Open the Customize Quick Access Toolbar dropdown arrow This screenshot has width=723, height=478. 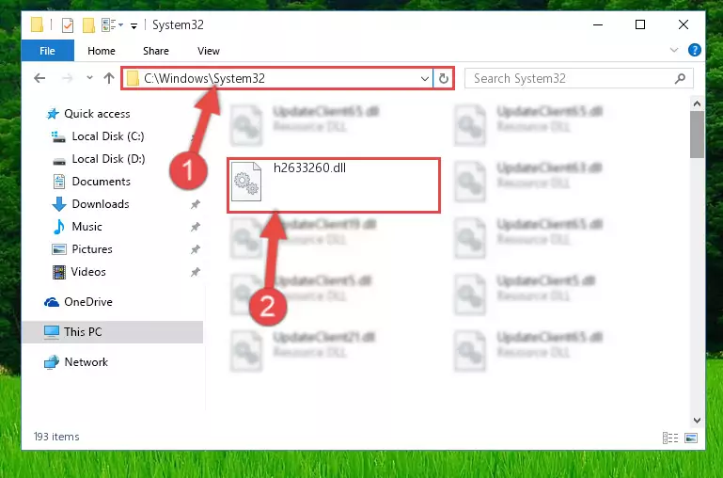[x=134, y=25]
